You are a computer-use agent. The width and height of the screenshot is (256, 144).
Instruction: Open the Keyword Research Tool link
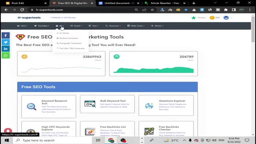[x=54, y=102]
